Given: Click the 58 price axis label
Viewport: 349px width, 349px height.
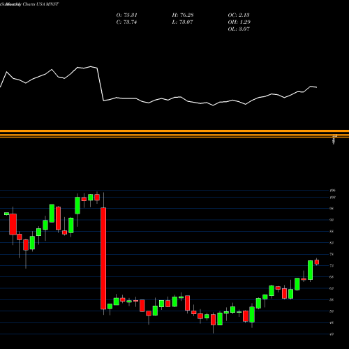Looking at the screenshot, I should point(332,299).
